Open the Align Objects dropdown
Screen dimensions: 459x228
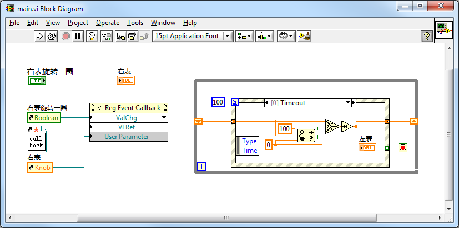coord(244,36)
